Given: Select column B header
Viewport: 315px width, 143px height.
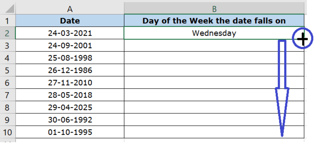Looking at the screenshot, I should [214, 9].
